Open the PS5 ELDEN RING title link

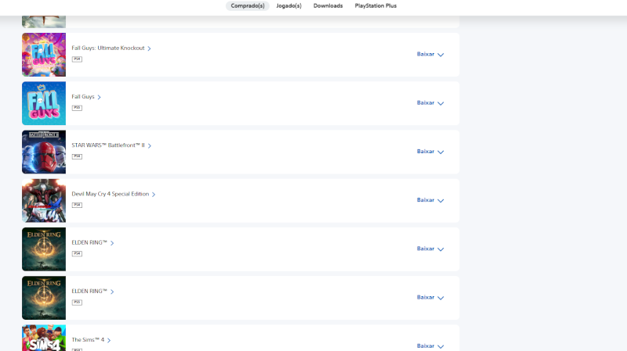(89, 291)
